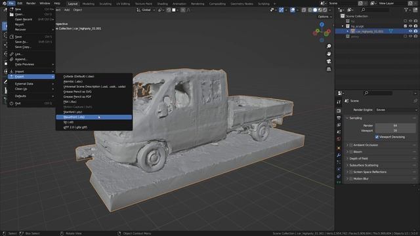The width and height of the screenshot is (420, 236).
Task: Switch to Sculpting workspace tab
Action: 105,4
